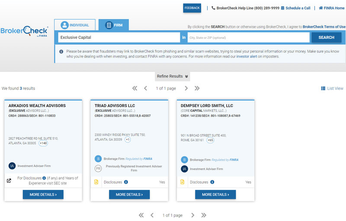Click the double chevron on Refine Results
The image size is (346, 221).
tap(186, 76)
